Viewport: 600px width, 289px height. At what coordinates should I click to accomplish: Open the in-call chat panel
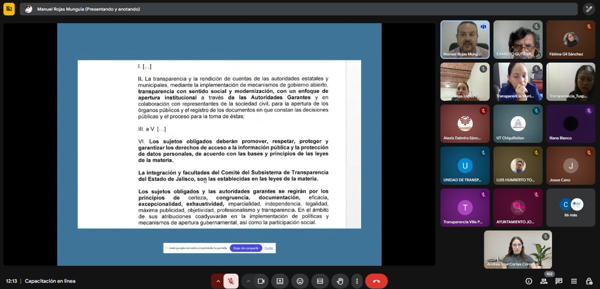[x=559, y=281]
